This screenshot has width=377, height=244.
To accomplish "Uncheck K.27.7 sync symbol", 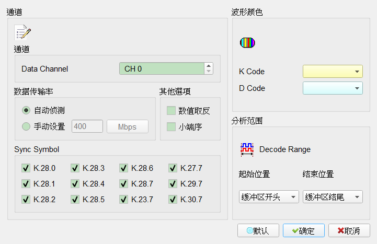I will point(173,168).
